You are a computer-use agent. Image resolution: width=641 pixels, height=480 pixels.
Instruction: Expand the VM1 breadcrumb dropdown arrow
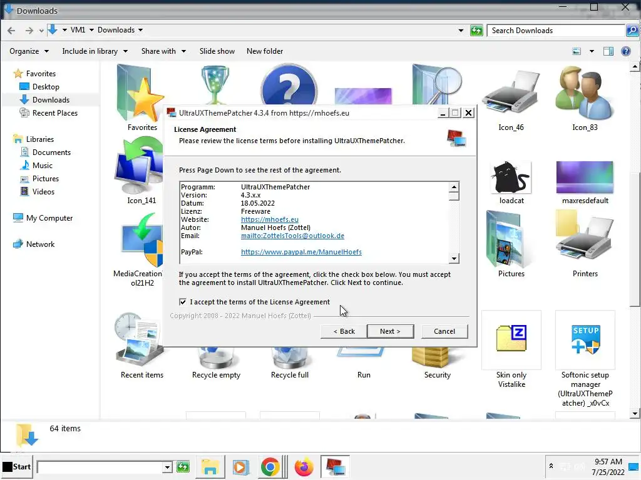click(91, 30)
